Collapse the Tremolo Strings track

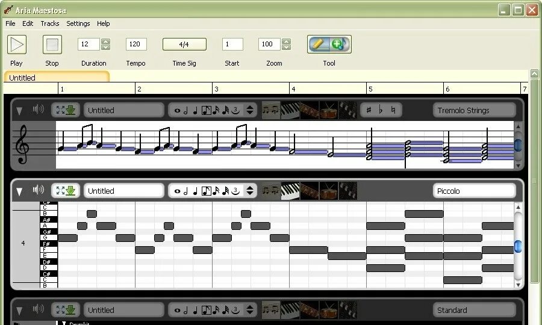(x=19, y=111)
